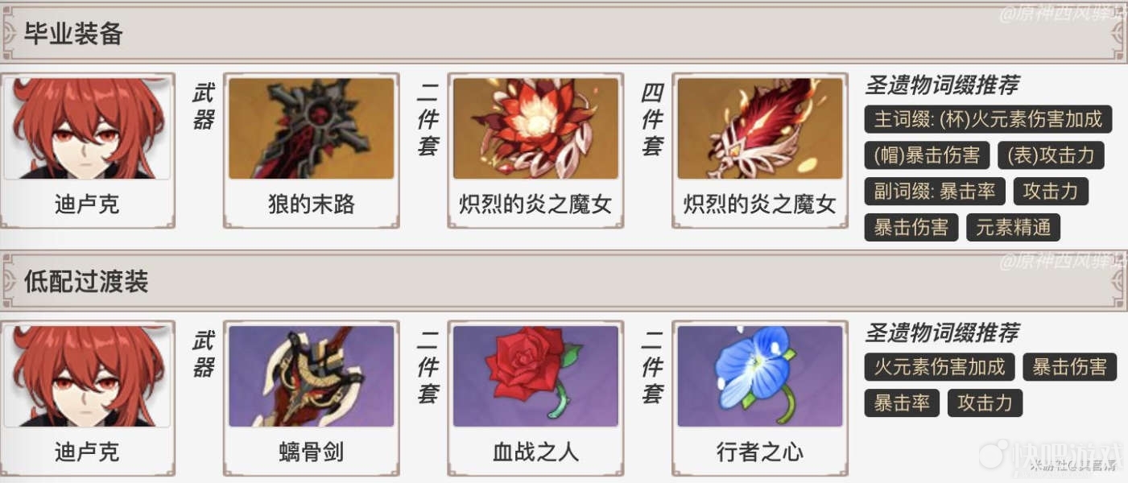This screenshot has width=1128, height=483.
Task: Click the 副词缀: 暴击率 tag
Action: coord(935,192)
